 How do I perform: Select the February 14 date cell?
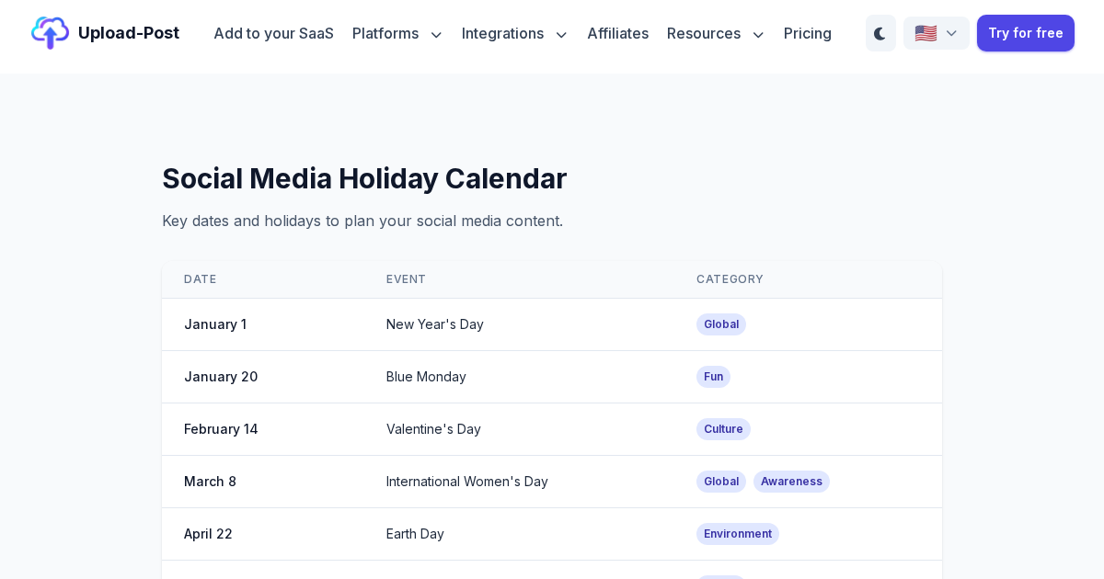[221, 429]
